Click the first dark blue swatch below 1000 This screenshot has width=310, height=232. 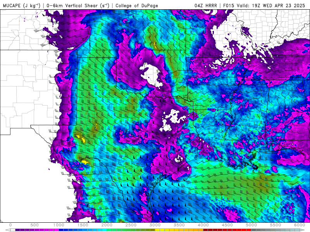(x=61, y=230)
